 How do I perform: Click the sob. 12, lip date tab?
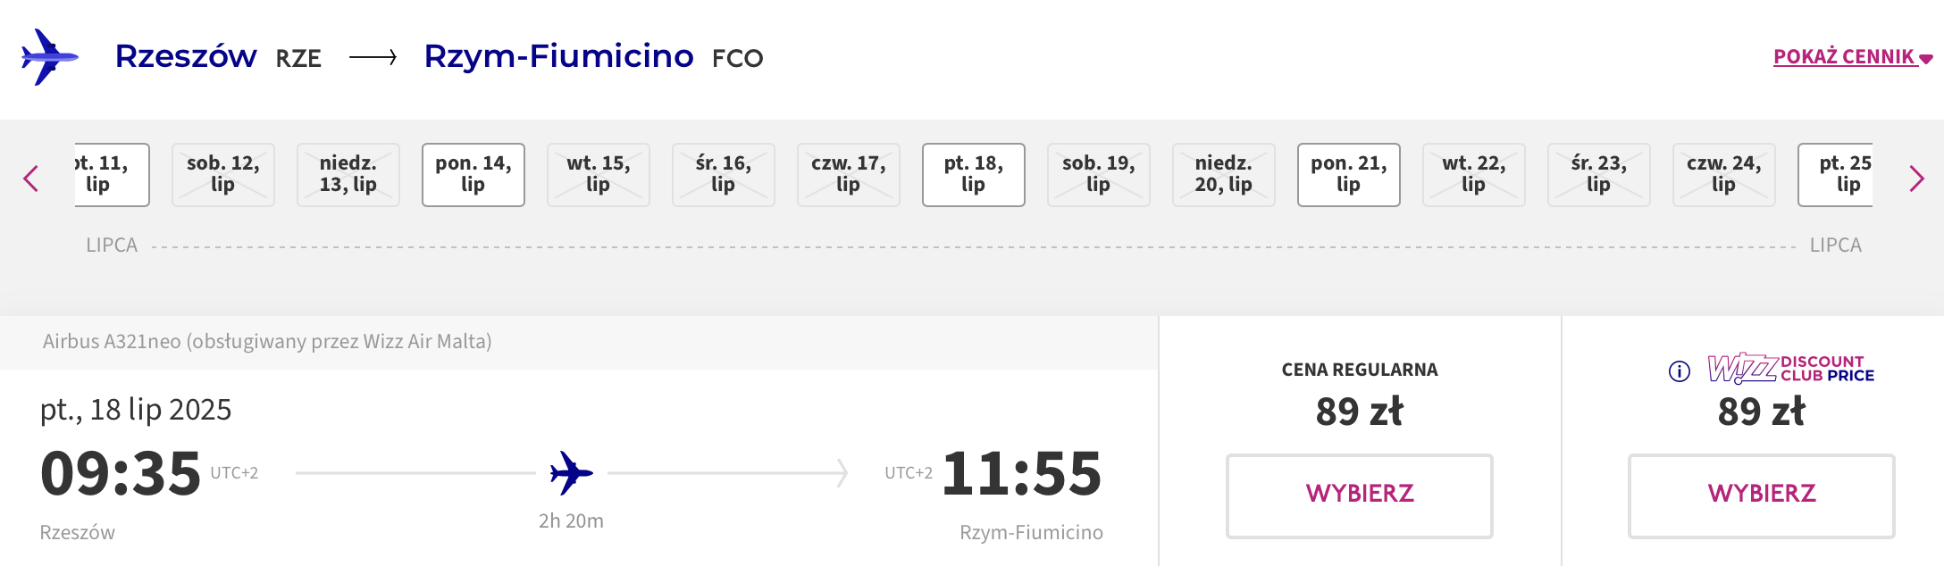pos(223,175)
